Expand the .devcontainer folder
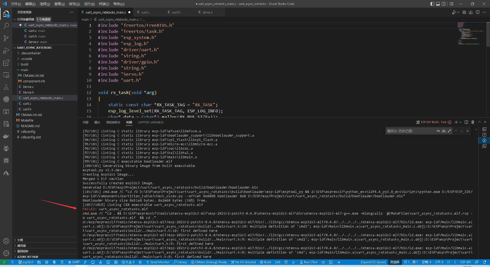The height and width of the screenshot is (267, 490). click(31, 53)
